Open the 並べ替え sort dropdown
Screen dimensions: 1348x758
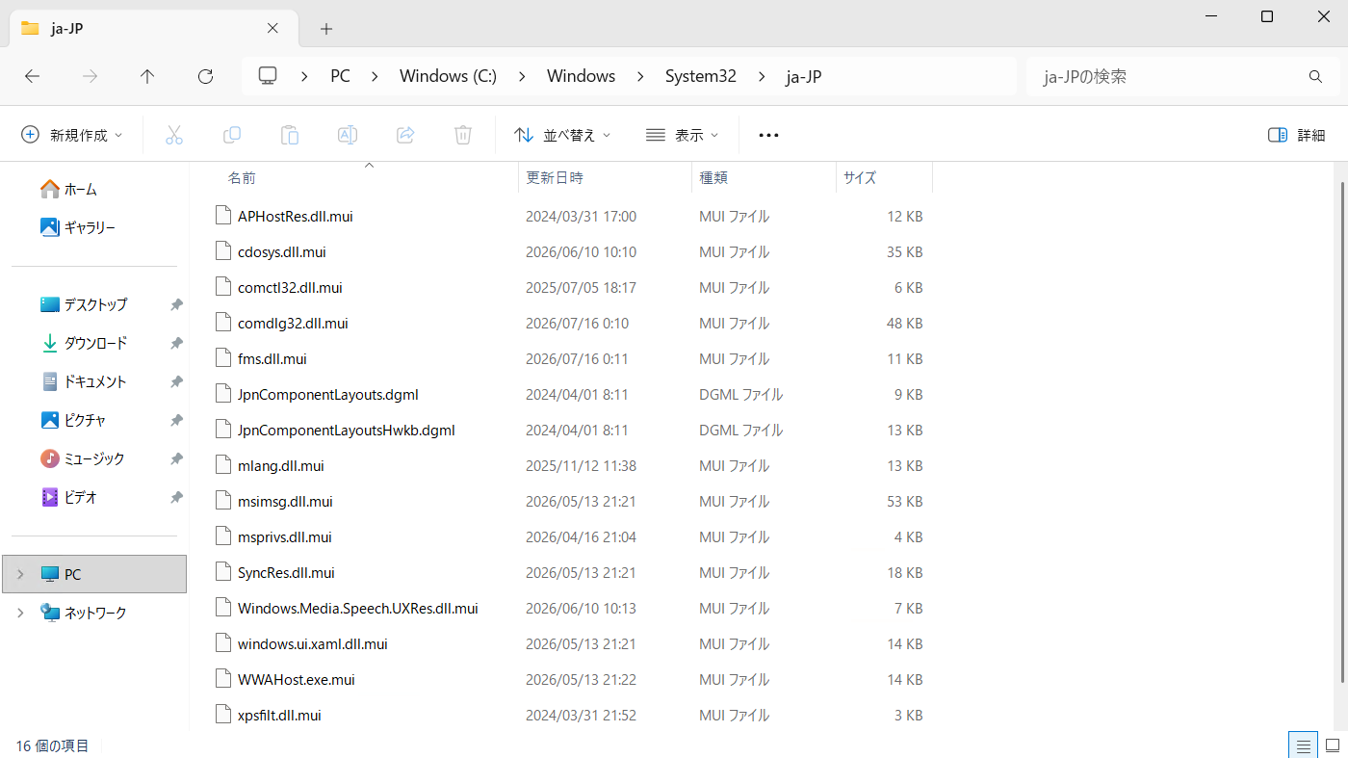click(562, 135)
